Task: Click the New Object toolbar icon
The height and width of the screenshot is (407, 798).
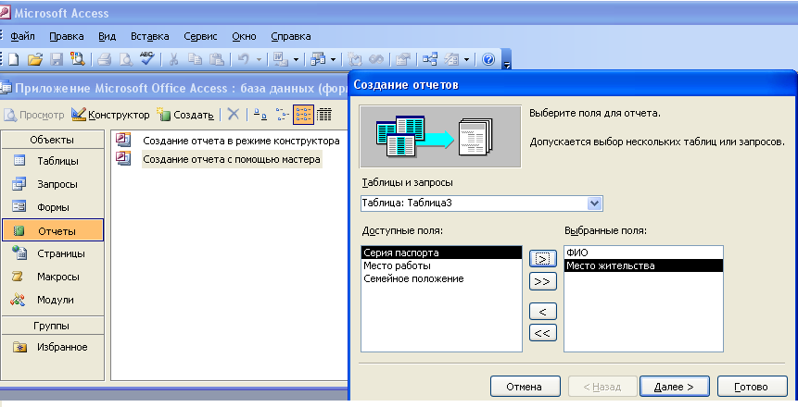Action: [451, 59]
